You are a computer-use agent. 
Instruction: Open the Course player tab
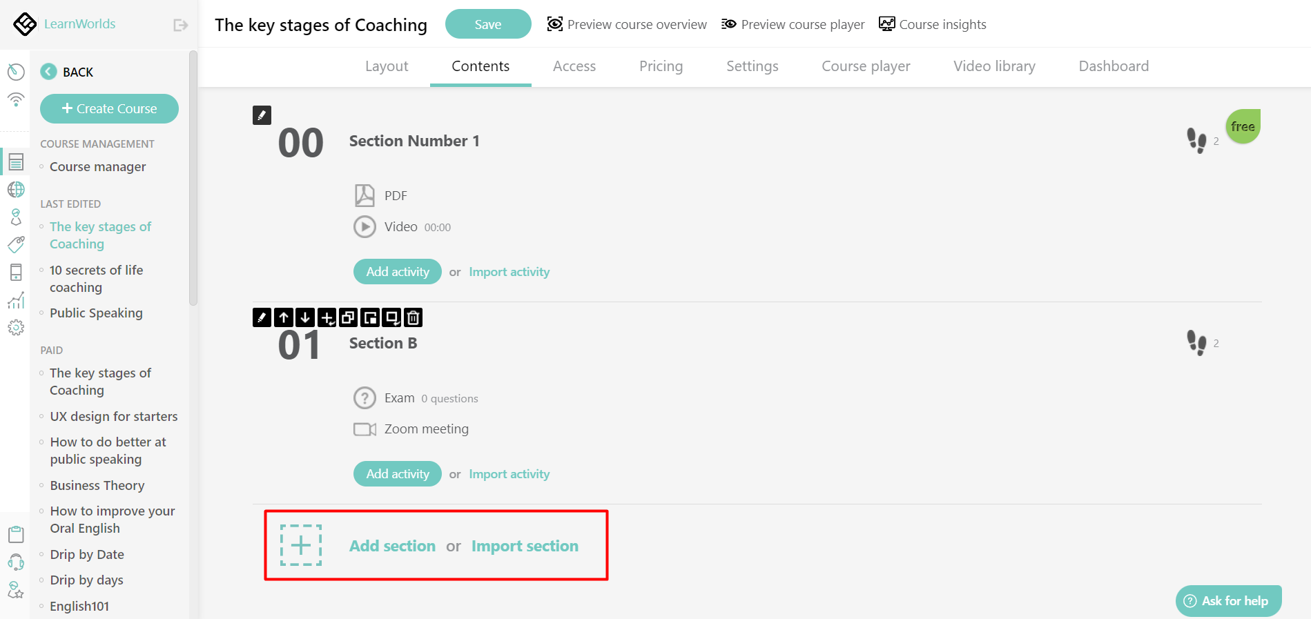pos(865,66)
